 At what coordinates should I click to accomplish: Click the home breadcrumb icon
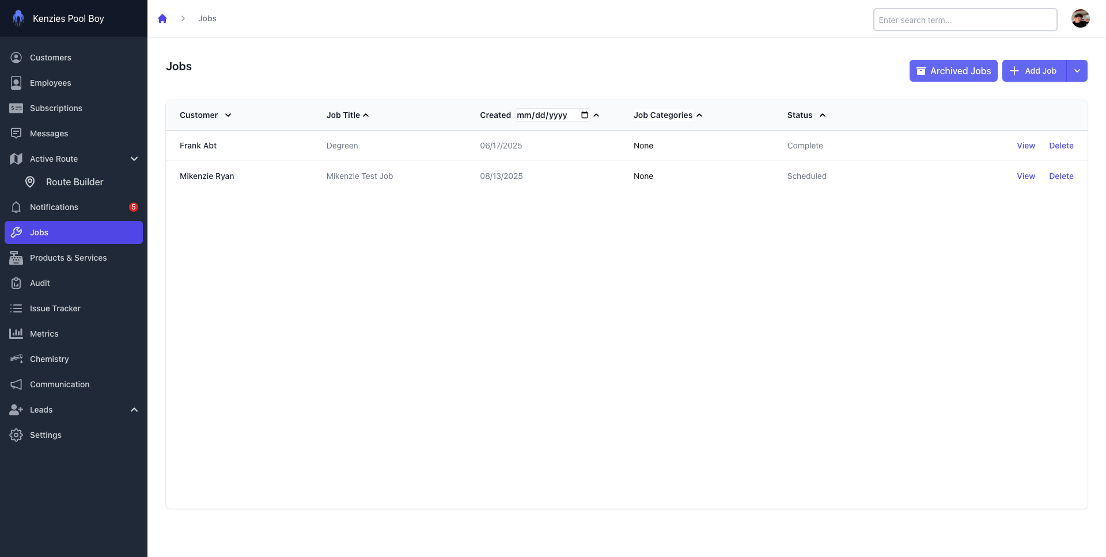[x=162, y=18]
